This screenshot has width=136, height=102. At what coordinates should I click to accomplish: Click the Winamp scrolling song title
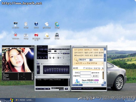59,49
